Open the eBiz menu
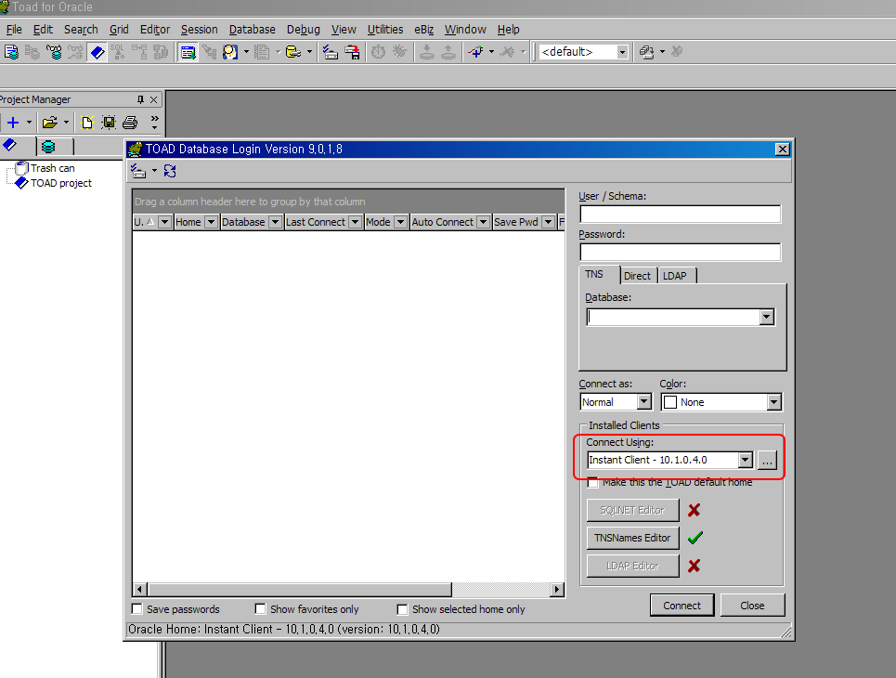Image resolution: width=896 pixels, height=678 pixels. [424, 29]
